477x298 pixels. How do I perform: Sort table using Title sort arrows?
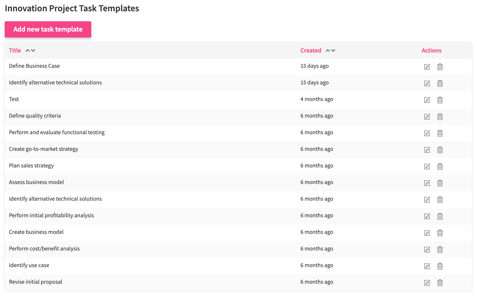coord(30,50)
